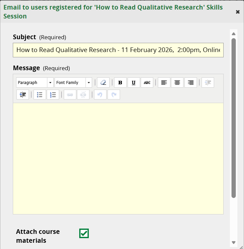The width and height of the screenshot is (244, 249).
Task: Click the scrollbar down arrow
Action: [233, 242]
